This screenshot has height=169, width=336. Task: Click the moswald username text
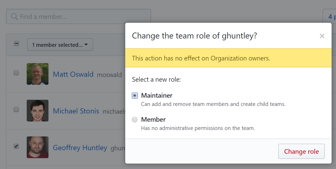(x=109, y=75)
